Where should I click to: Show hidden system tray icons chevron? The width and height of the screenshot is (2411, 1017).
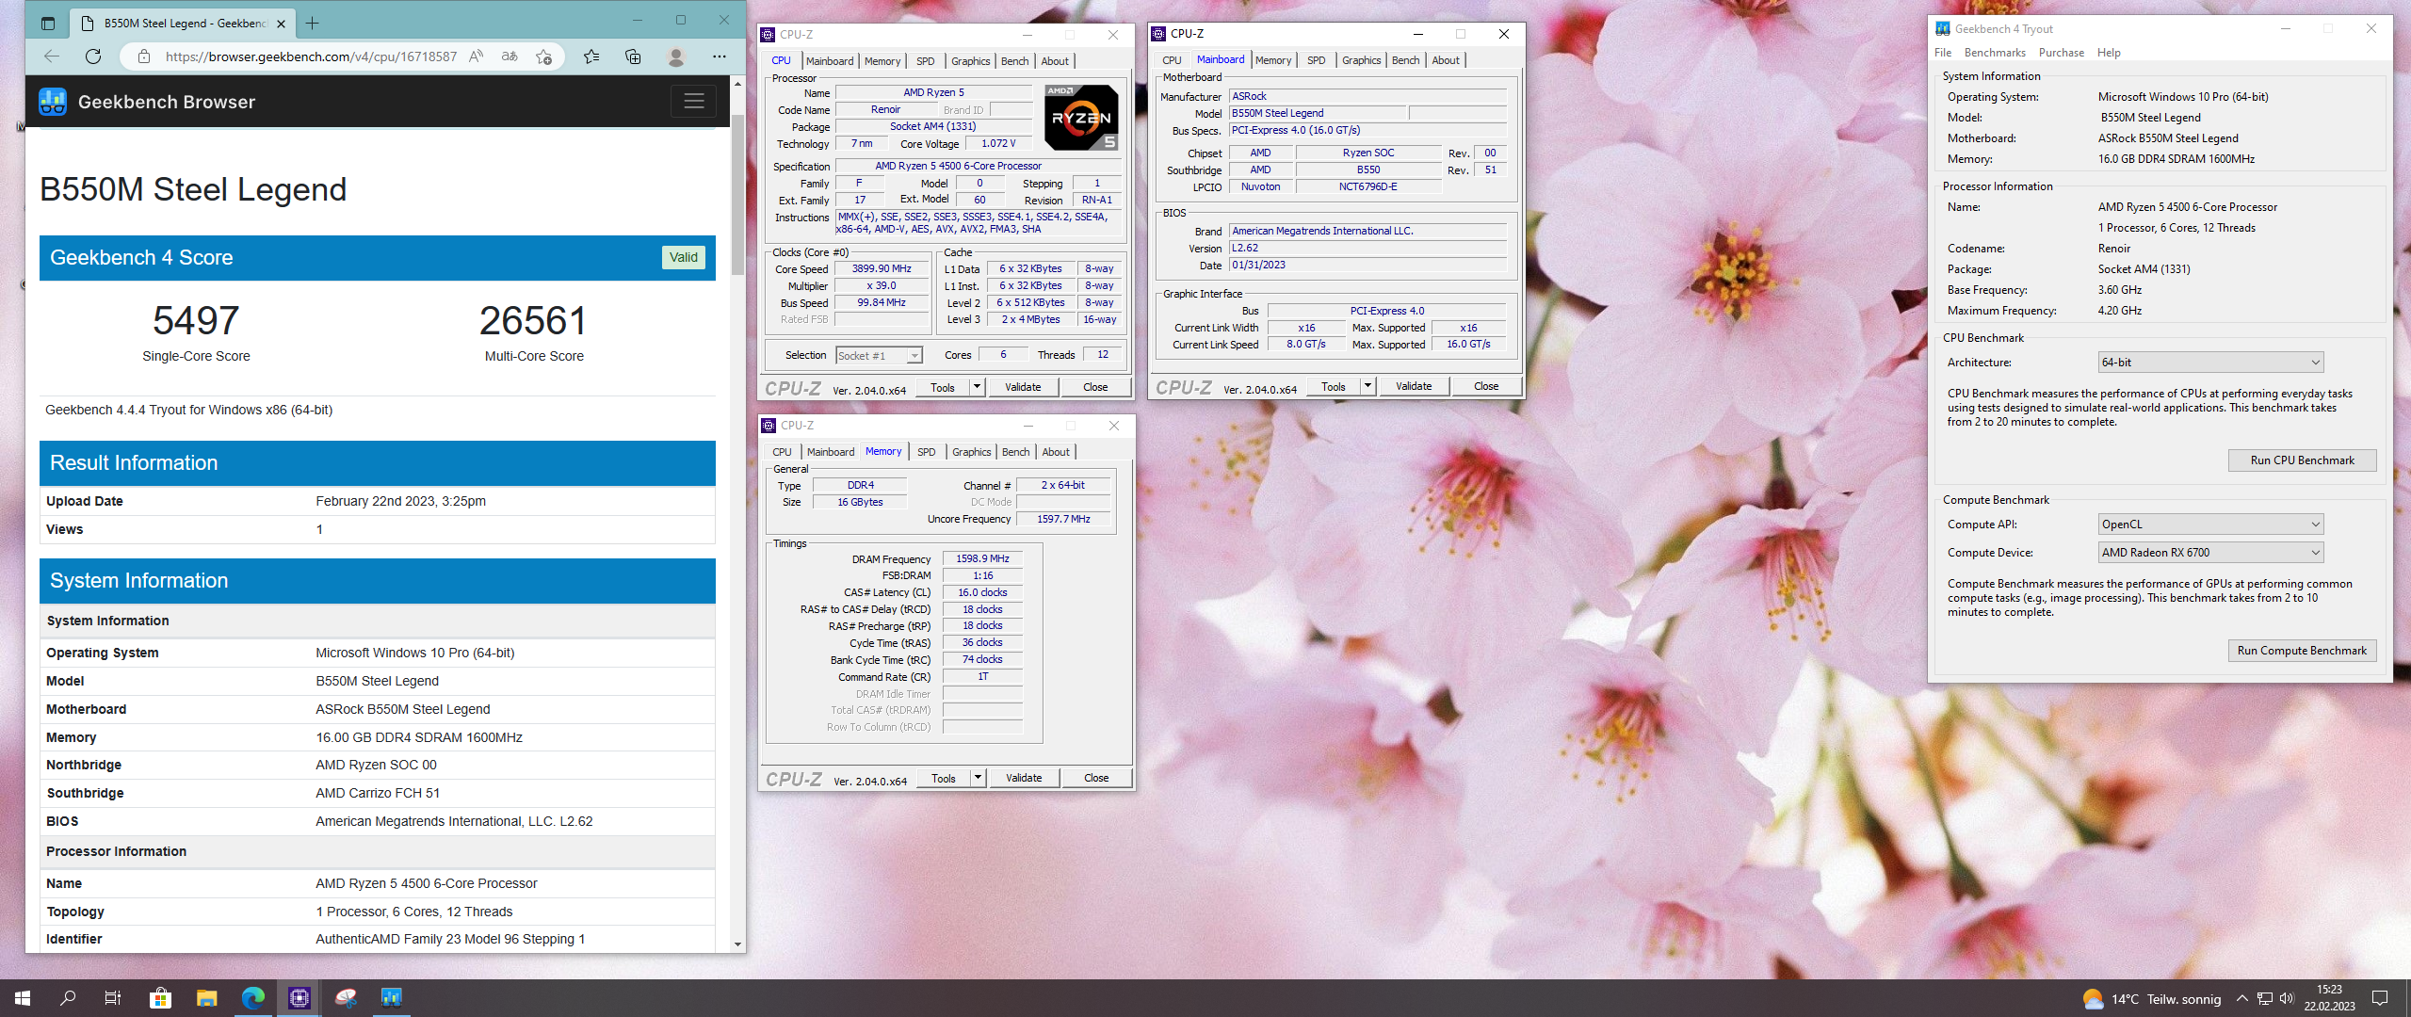2241,998
